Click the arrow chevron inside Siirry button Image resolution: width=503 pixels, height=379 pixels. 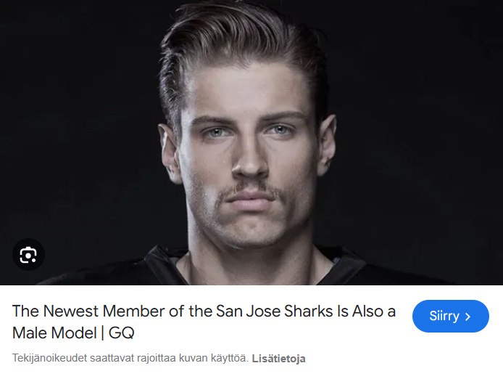coord(468,317)
